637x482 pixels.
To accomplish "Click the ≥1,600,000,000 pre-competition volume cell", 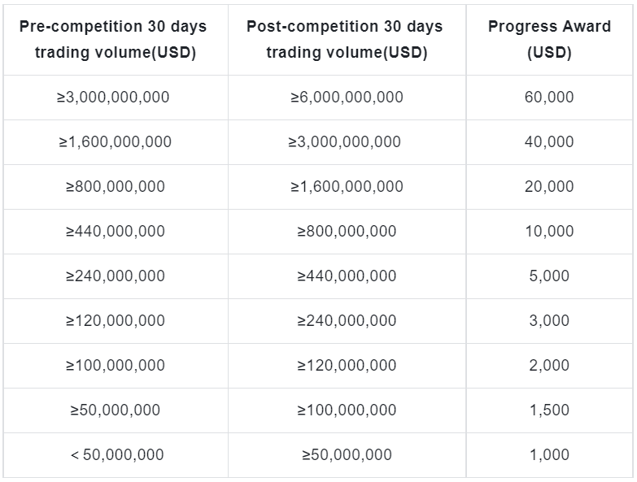I will 115,141.
